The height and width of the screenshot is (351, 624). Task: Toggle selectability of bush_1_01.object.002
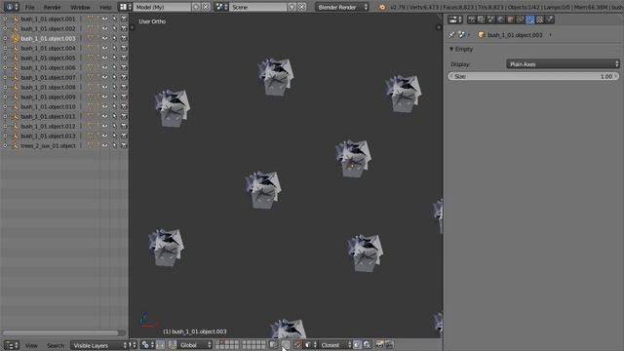114,28
